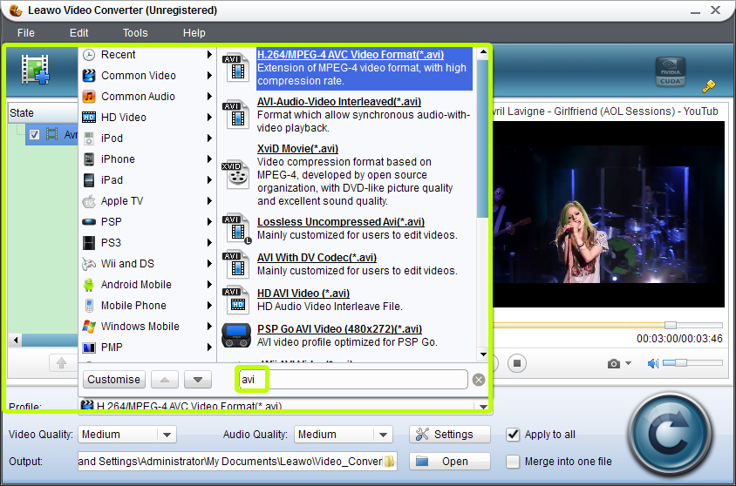Click the HD AVI Video format icon
The width and height of the screenshot is (736, 486).
click(x=236, y=300)
